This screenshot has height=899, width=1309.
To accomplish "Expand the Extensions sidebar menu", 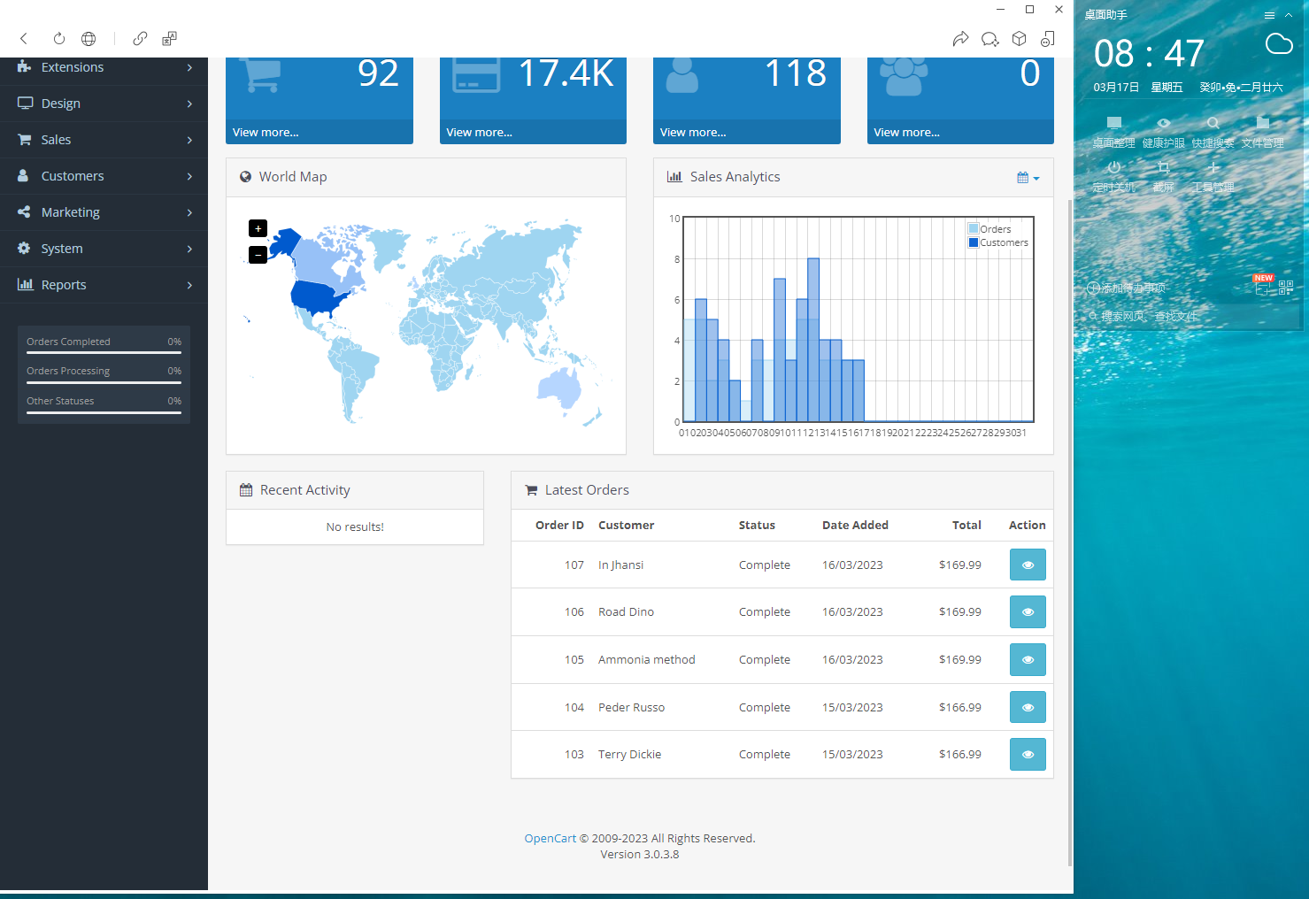I will (104, 67).
